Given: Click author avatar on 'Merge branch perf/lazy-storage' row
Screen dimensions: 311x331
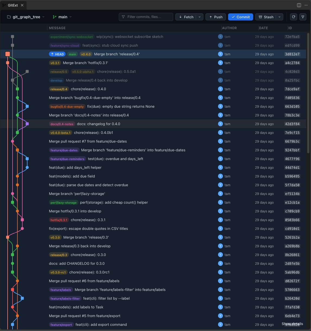Looking at the screenshot, I should 220,194.
